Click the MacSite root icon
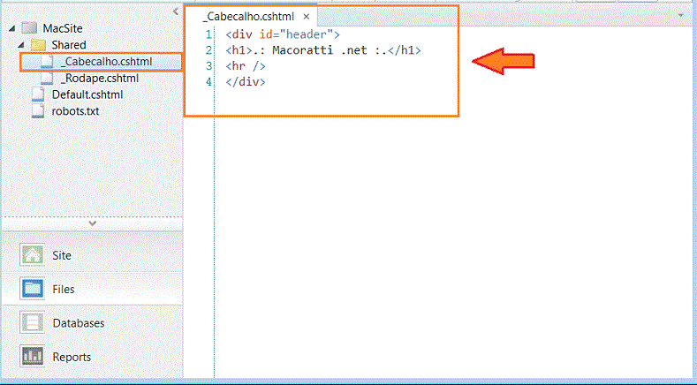Viewport: 697px width, 385px height. point(29,28)
